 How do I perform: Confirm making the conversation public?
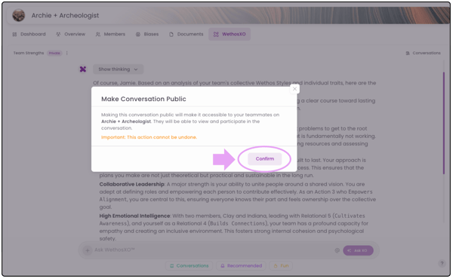[264, 159]
